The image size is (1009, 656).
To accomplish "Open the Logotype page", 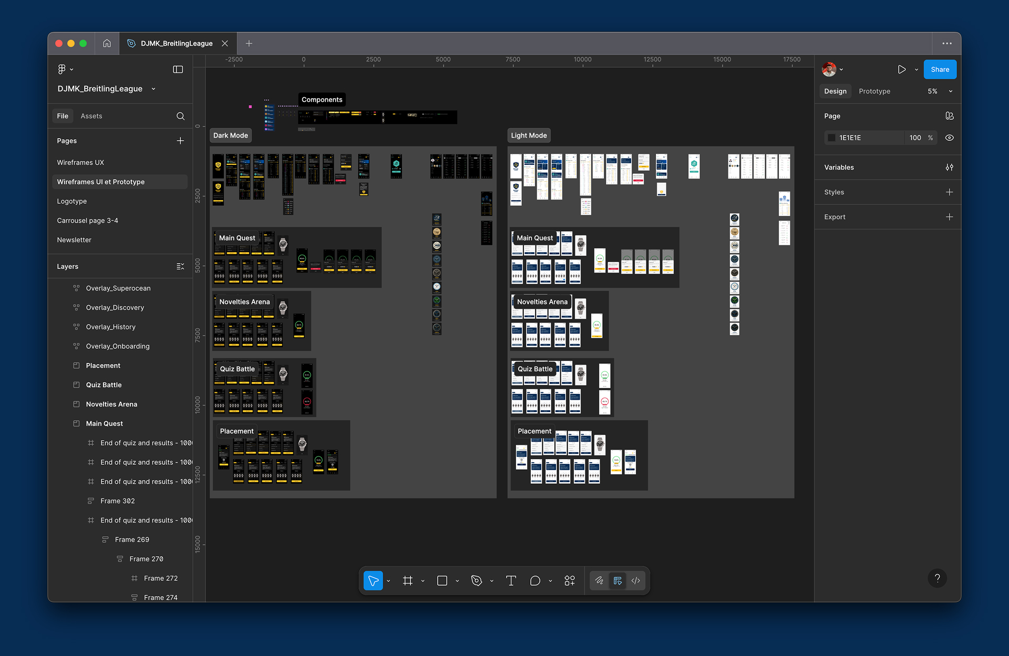I will tap(72, 201).
